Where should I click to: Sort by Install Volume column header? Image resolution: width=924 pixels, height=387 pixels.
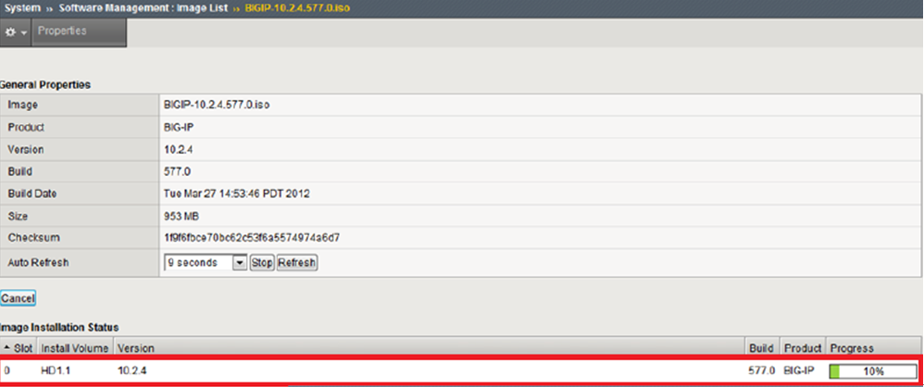coord(75,348)
